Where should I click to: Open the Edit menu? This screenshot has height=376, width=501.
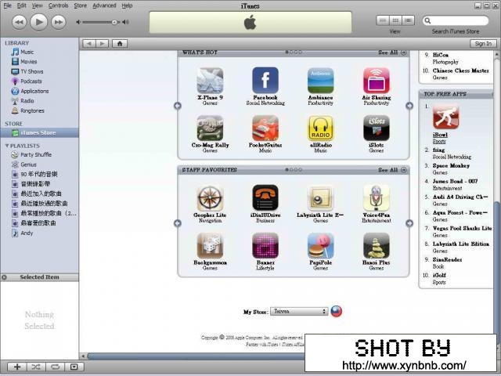tap(21, 5)
